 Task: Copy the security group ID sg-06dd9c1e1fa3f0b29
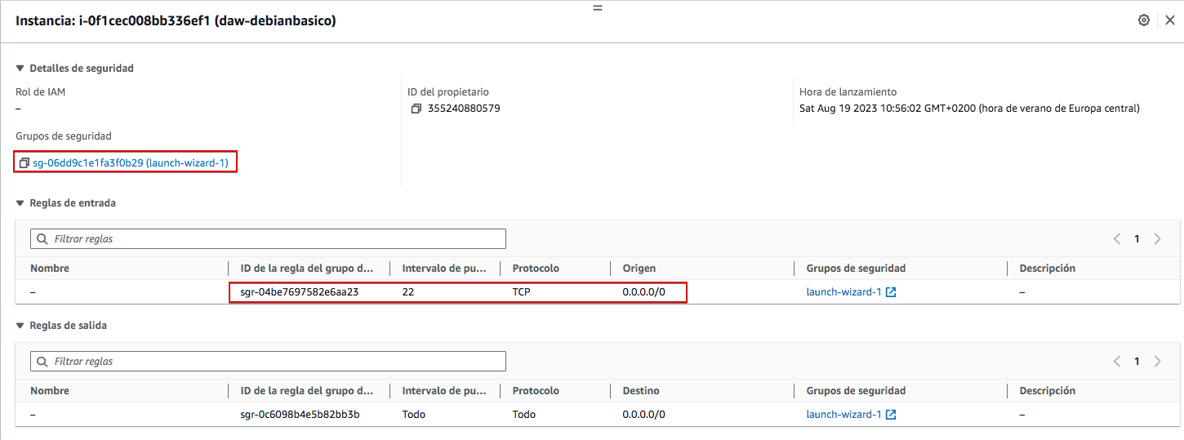(x=24, y=163)
